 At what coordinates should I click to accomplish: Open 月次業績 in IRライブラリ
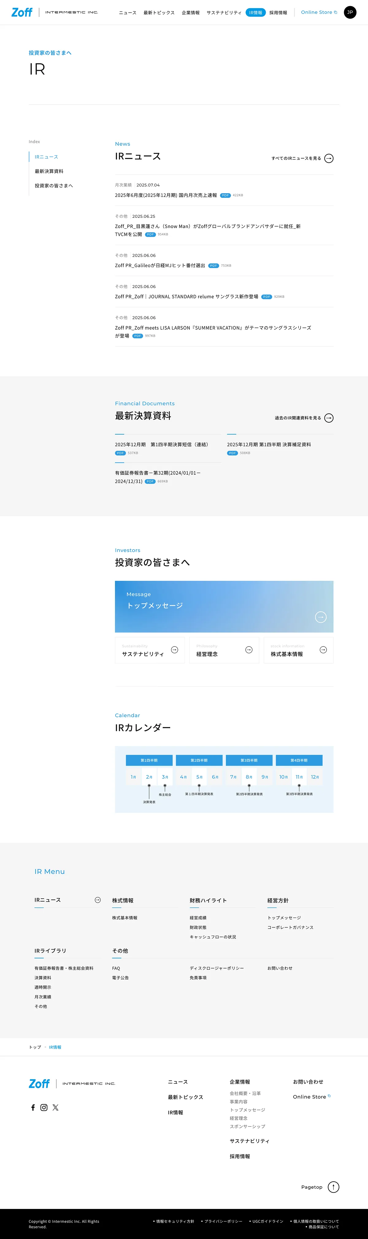point(43,997)
